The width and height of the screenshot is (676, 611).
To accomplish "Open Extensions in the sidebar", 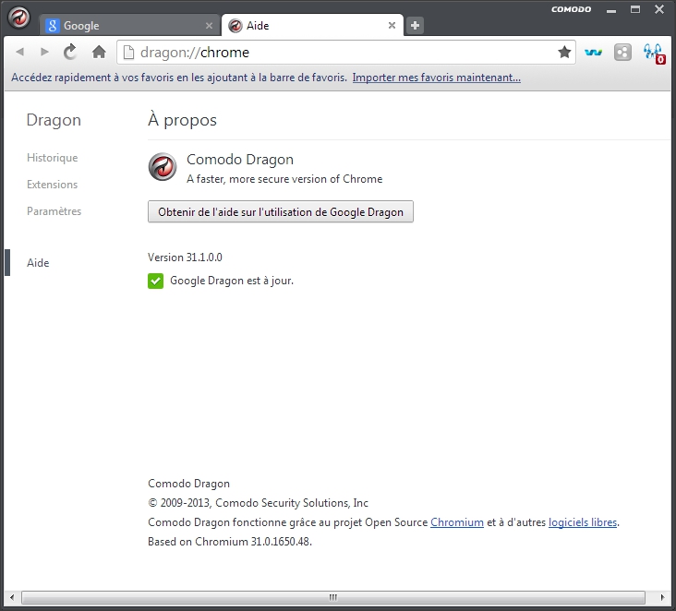I will (x=52, y=185).
